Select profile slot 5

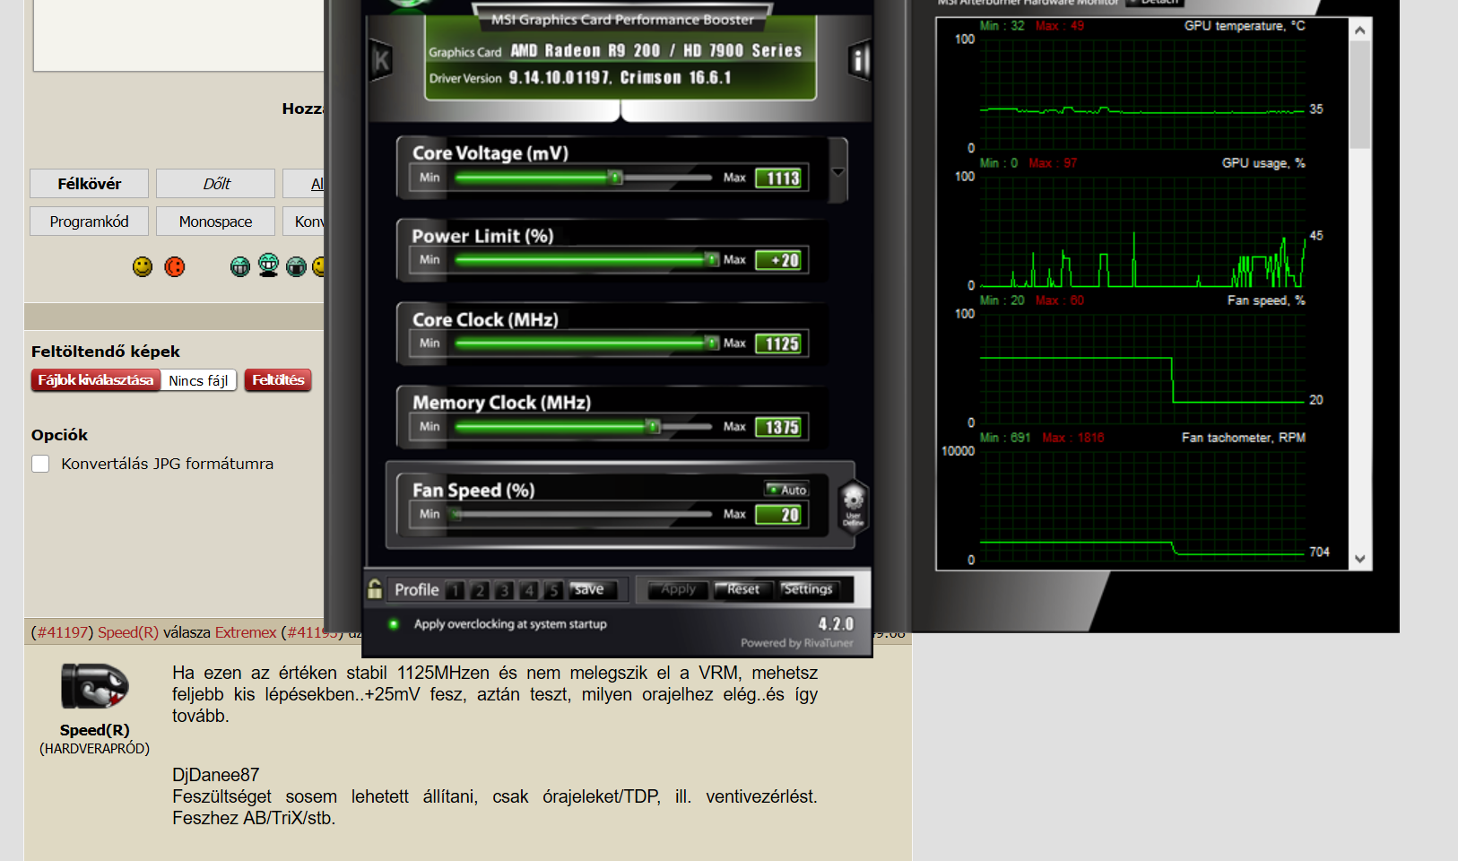tap(552, 590)
